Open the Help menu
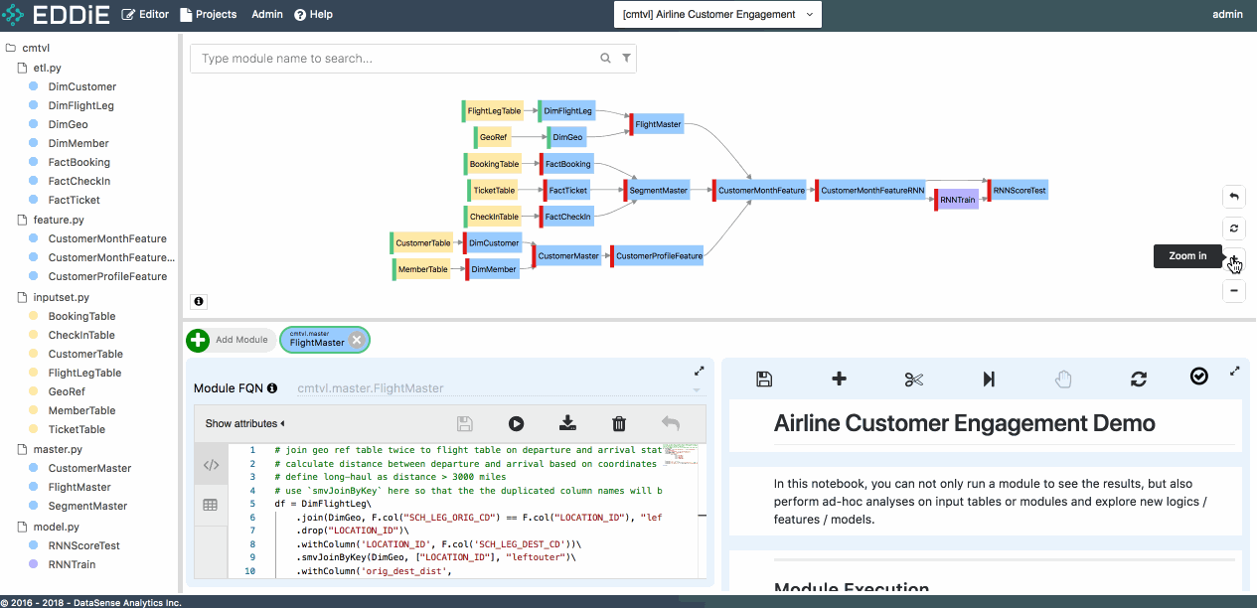This screenshot has width=1257, height=608. (x=313, y=15)
